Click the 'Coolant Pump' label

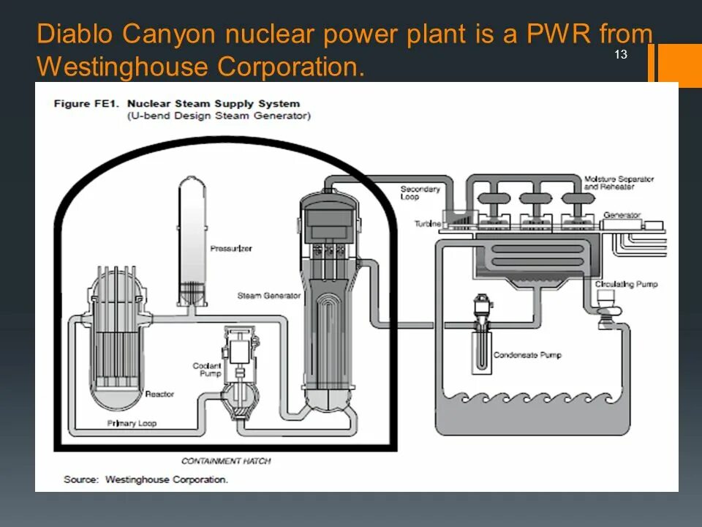[207, 369]
